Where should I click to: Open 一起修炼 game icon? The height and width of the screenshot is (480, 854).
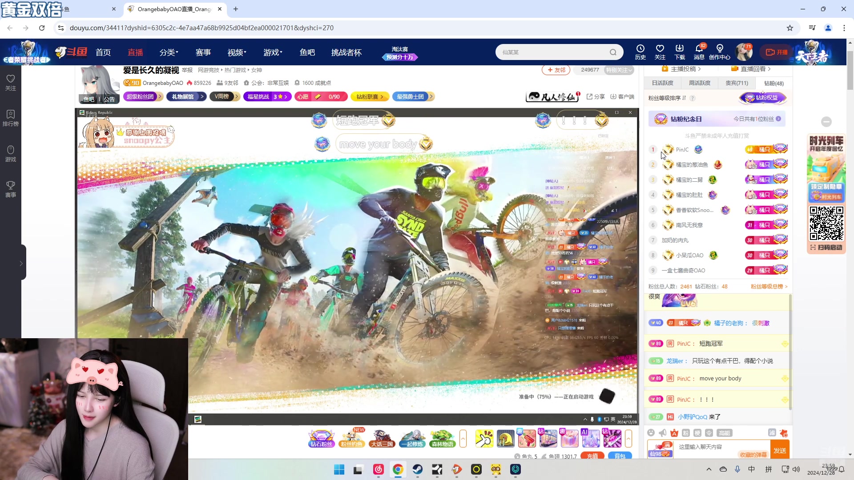[412, 439]
